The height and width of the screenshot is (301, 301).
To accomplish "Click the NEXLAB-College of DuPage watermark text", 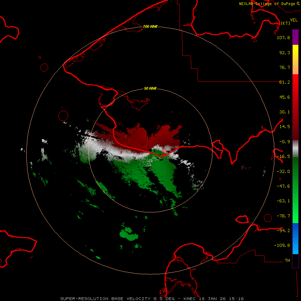I will pyautogui.click(x=269, y=4).
